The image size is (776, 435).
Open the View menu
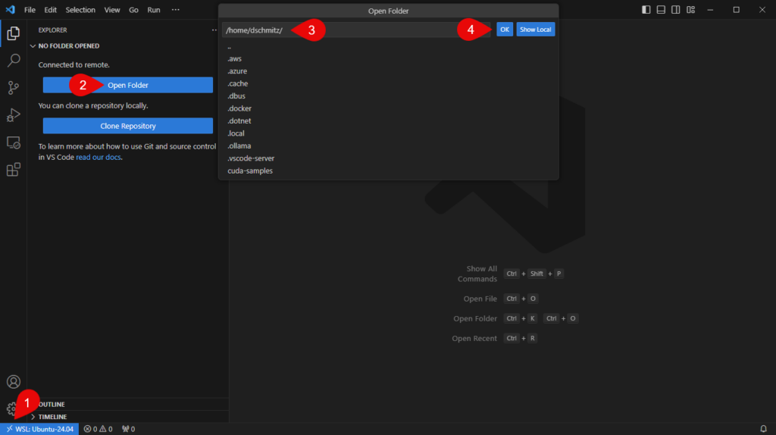(x=112, y=10)
